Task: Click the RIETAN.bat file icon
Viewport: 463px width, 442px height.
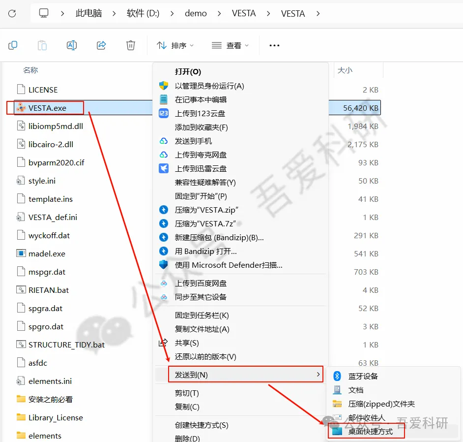Action: coord(21,290)
